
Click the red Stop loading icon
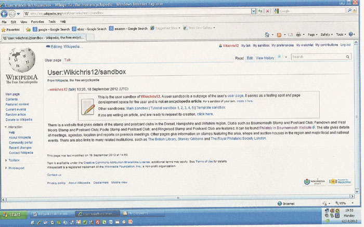click(267, 11)
